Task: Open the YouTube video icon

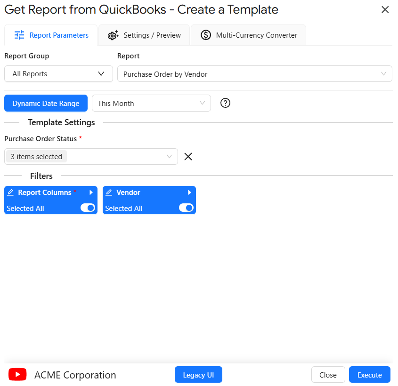Action: click(x=17, y=375)
